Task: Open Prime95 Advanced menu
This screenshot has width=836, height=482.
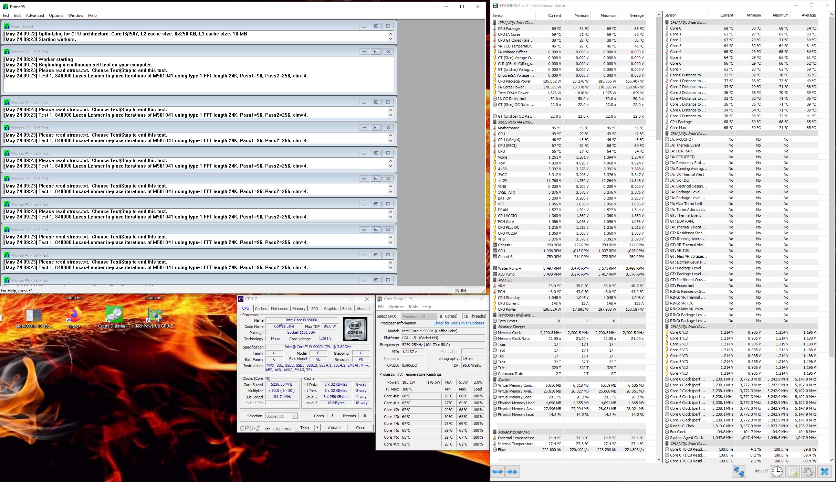Action: pyautogui.click(x=35, y=15)
